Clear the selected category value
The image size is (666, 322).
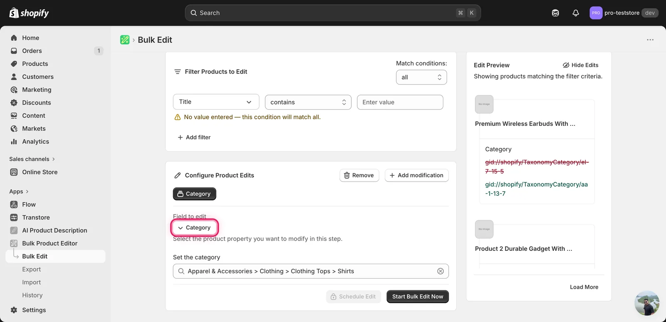tap(440, 271)
